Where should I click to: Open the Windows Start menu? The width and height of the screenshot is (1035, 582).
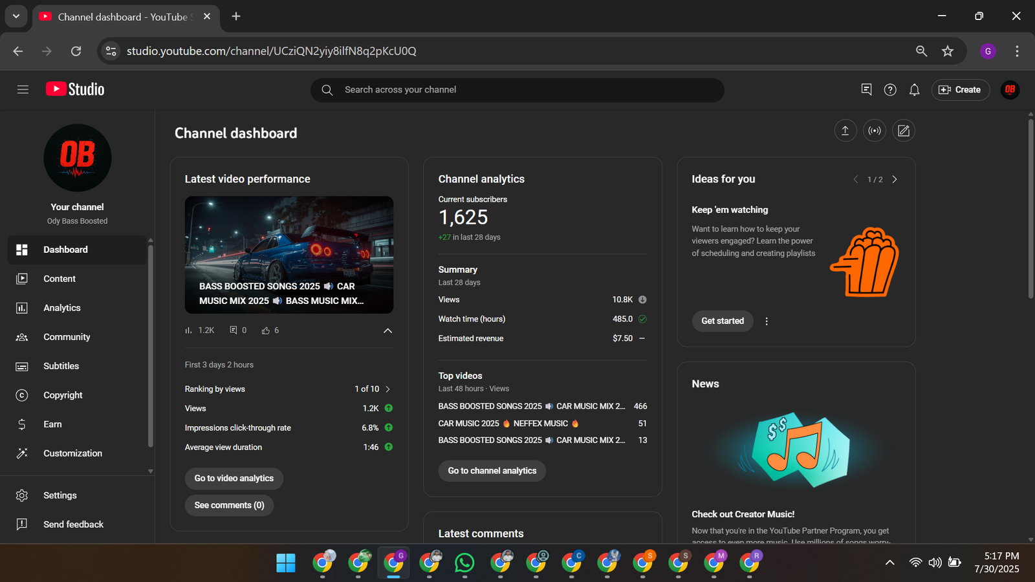click(286, 563)
